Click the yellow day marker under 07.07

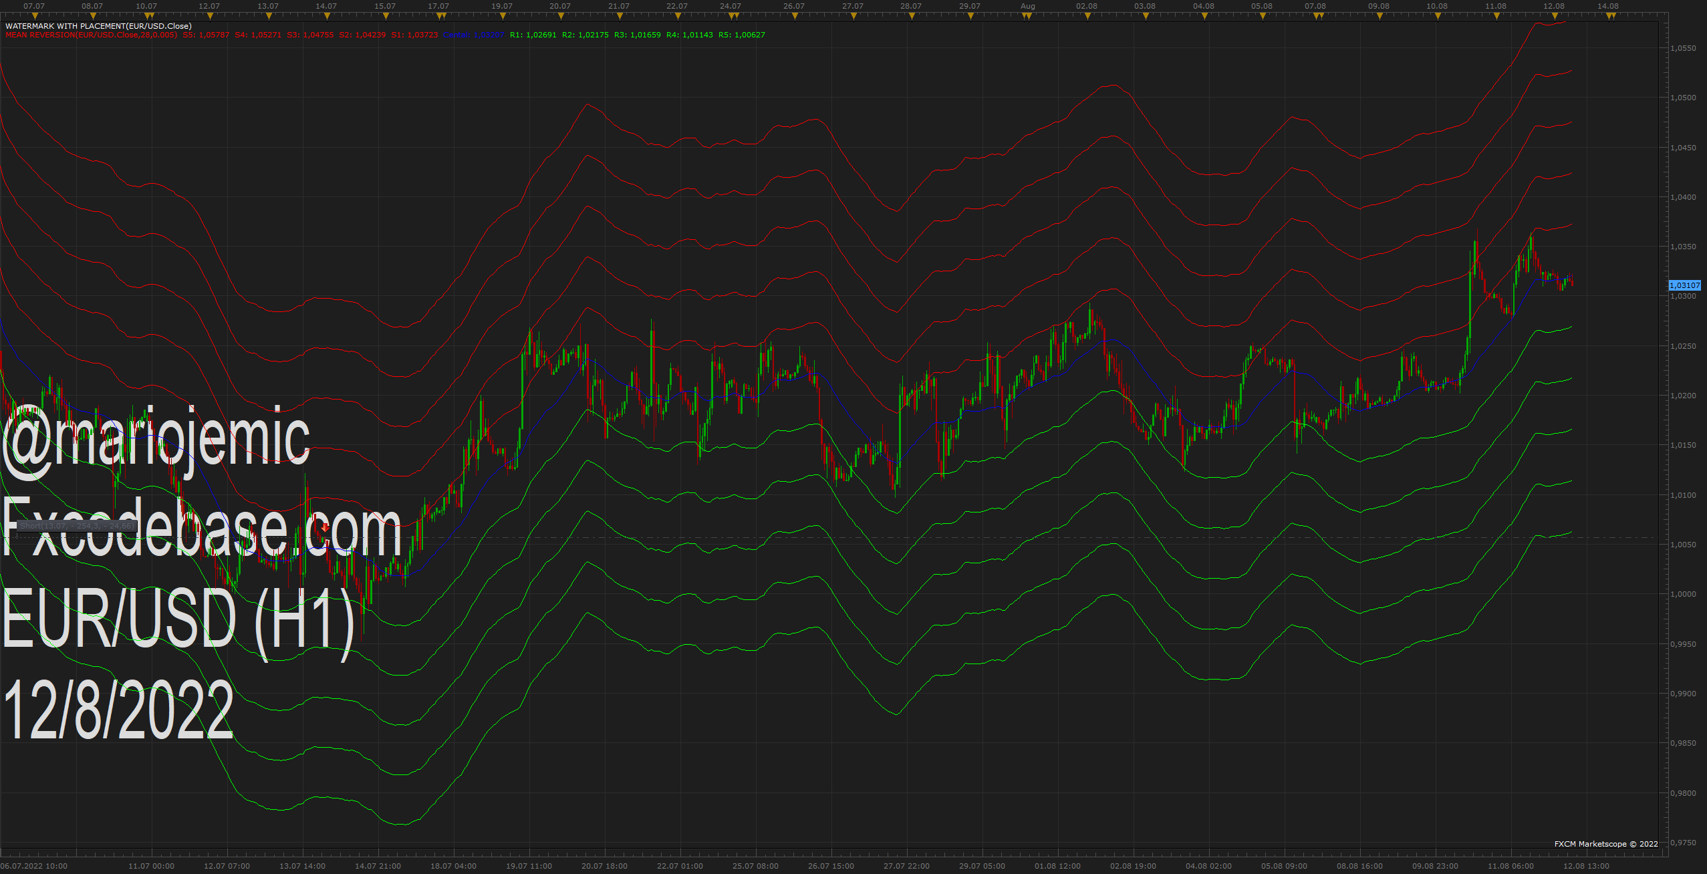coord(35,16)
